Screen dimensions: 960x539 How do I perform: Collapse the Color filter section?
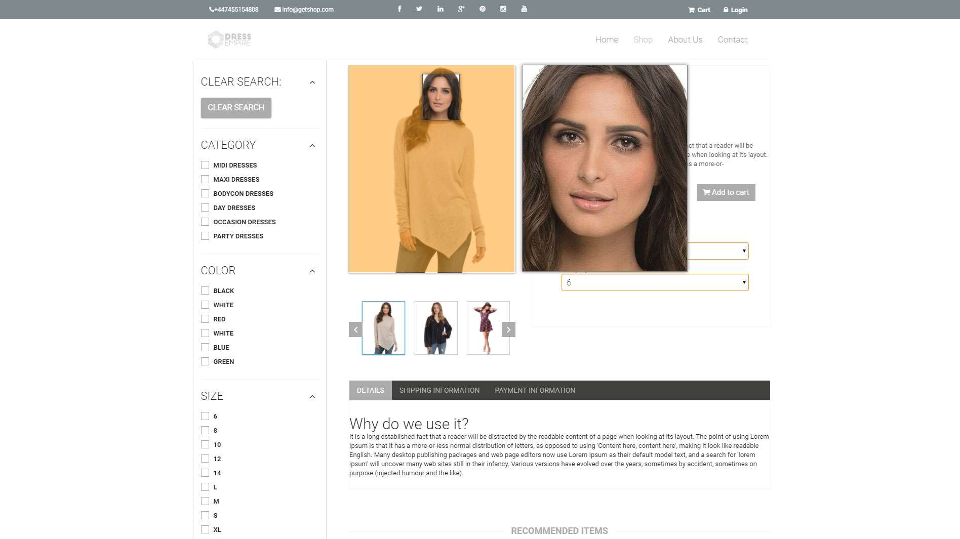coord(312,271)
